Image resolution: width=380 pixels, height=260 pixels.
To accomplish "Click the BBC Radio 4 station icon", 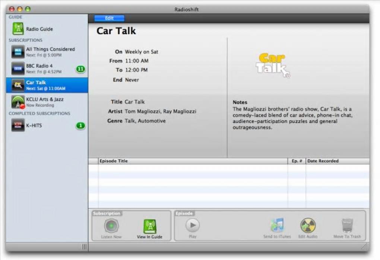I will [x=18, y=68].
